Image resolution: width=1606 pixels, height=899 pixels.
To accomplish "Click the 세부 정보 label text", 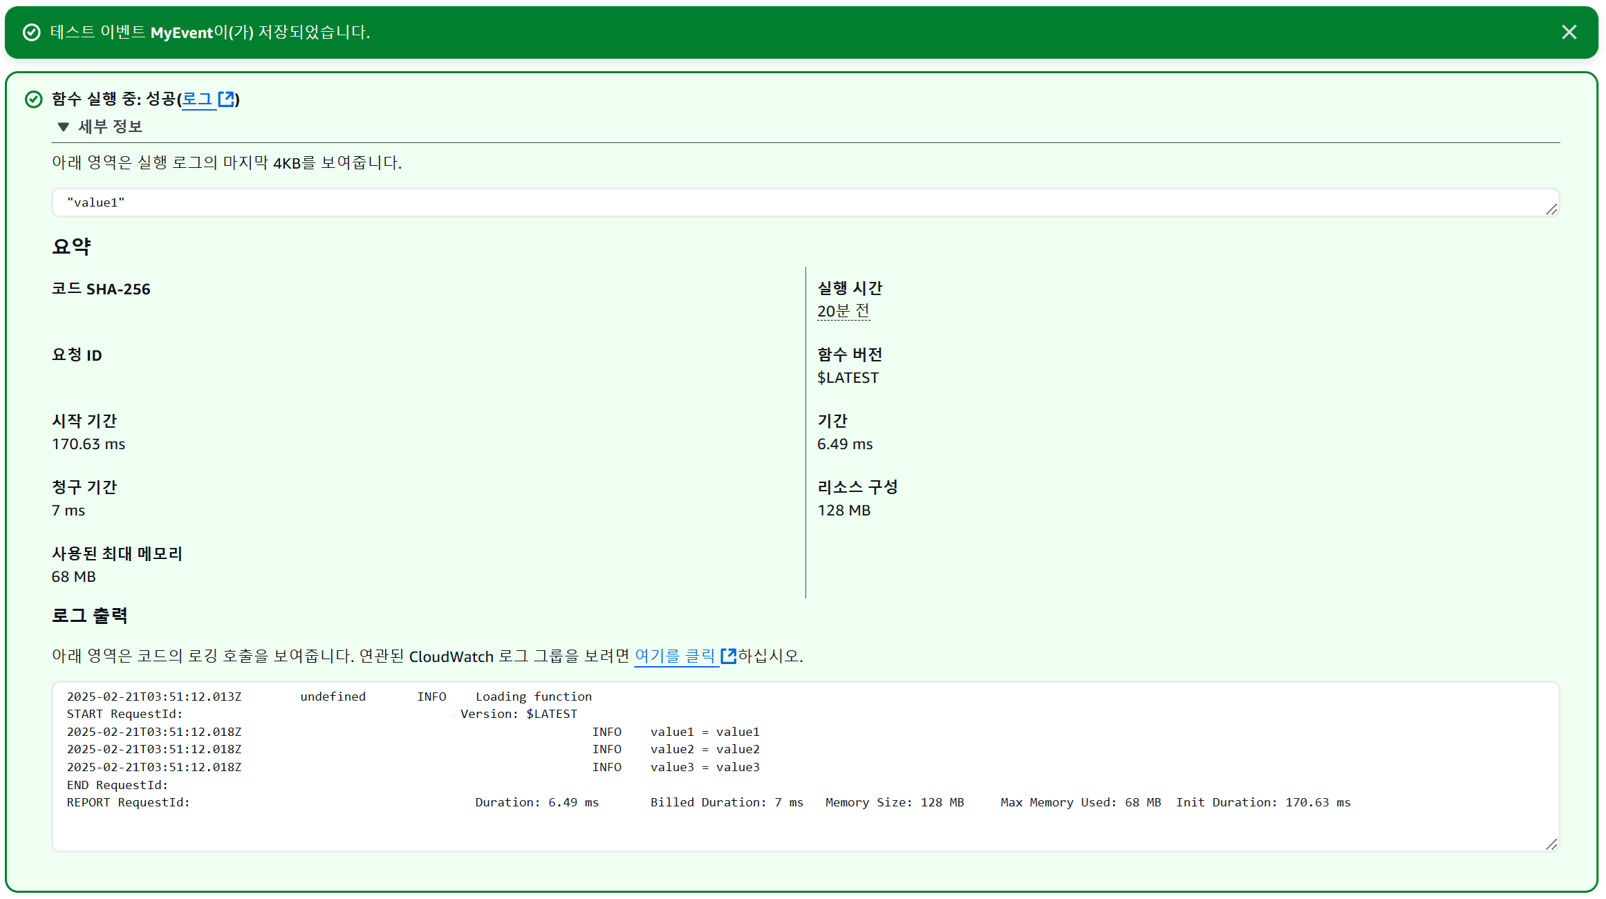I will [110, 127].
